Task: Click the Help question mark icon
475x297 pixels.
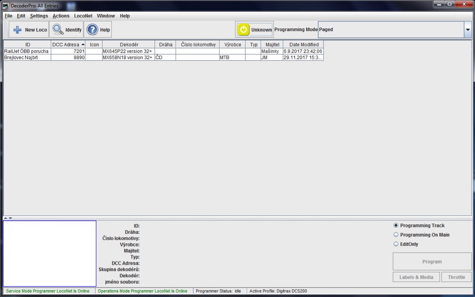Action: click(x=92, y=30)
